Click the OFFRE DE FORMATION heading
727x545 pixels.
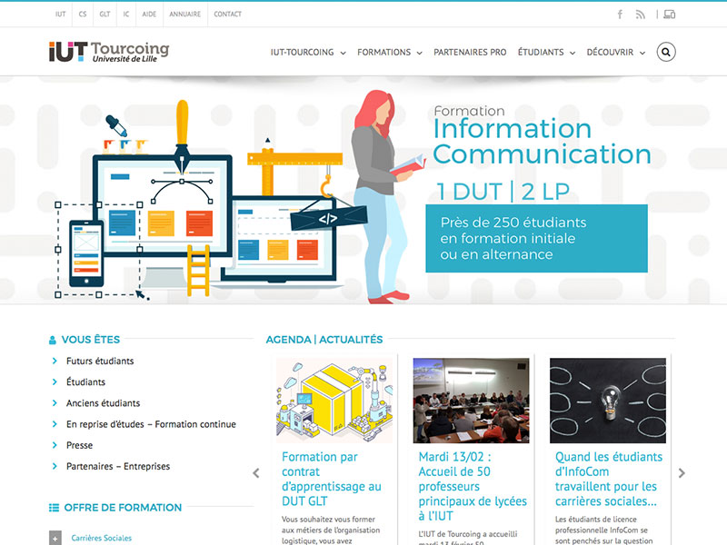pos(123,508)
